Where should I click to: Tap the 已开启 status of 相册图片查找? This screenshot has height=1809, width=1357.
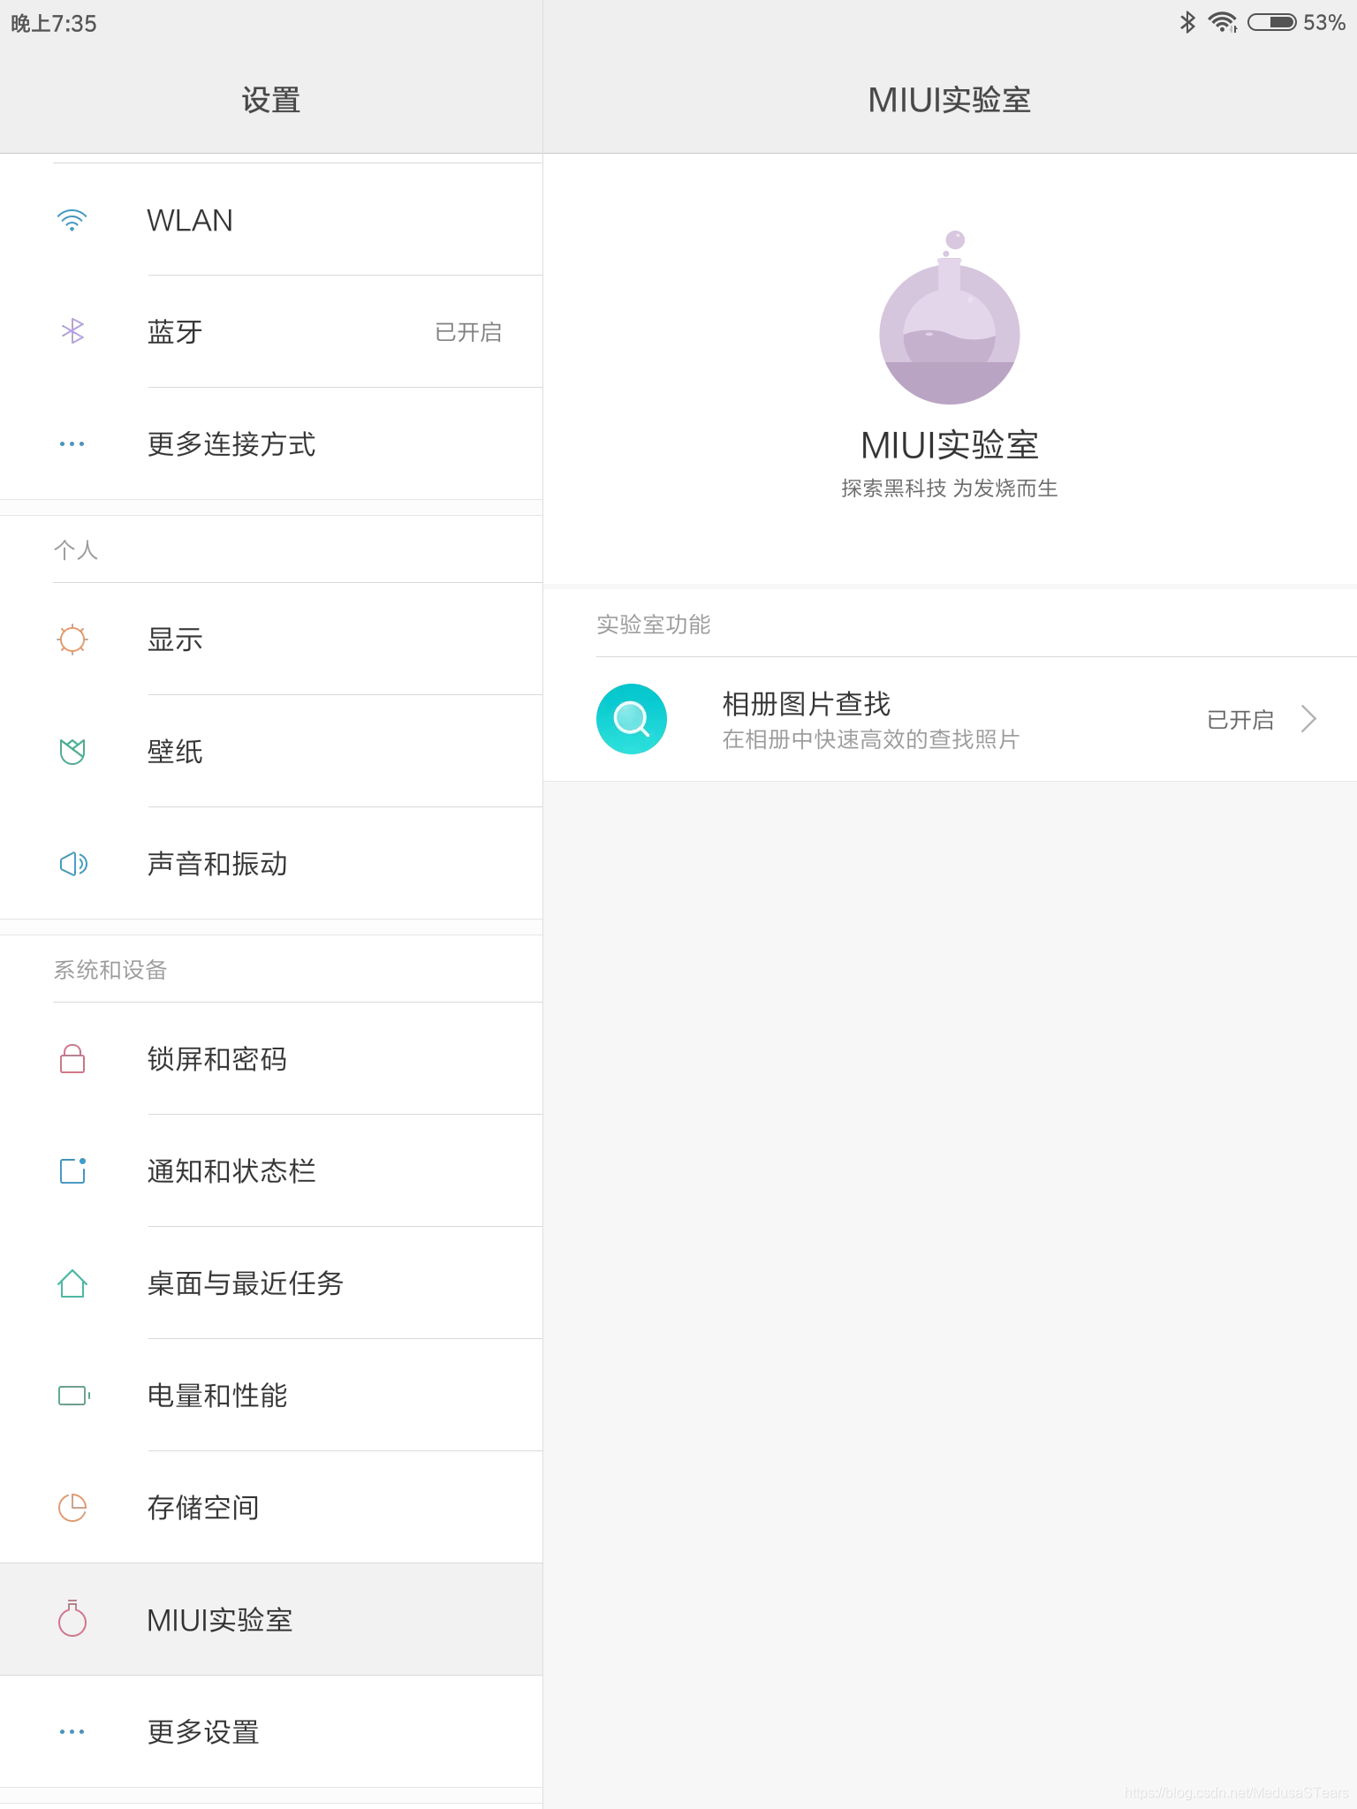[x=1240, y=720]
